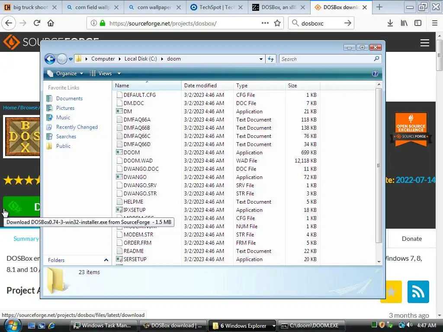The width and height of the screenshot is (443, 332).
Task: Open the Windows Start orb
Action: pyautogui.click(x=13, y=326)
